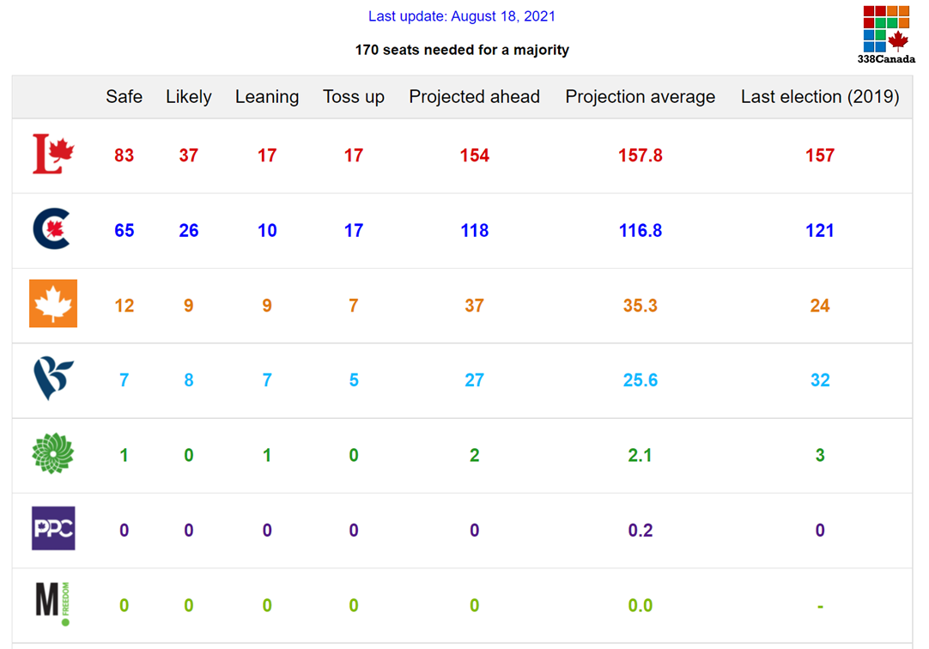The image size is (929, 649).
Task: Select the Leaning column header
Action: (x=267, y=97)
